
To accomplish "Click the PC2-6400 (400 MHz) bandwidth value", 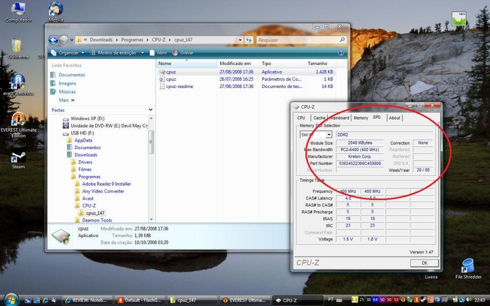I will 360,150.
